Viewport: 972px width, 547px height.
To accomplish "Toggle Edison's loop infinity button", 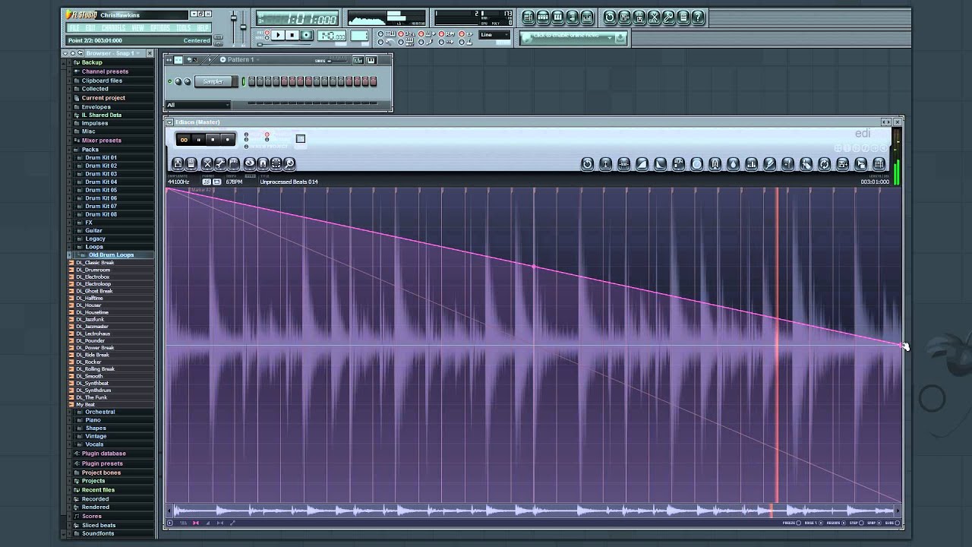I will pyautogui.click(x=184, y=140).
